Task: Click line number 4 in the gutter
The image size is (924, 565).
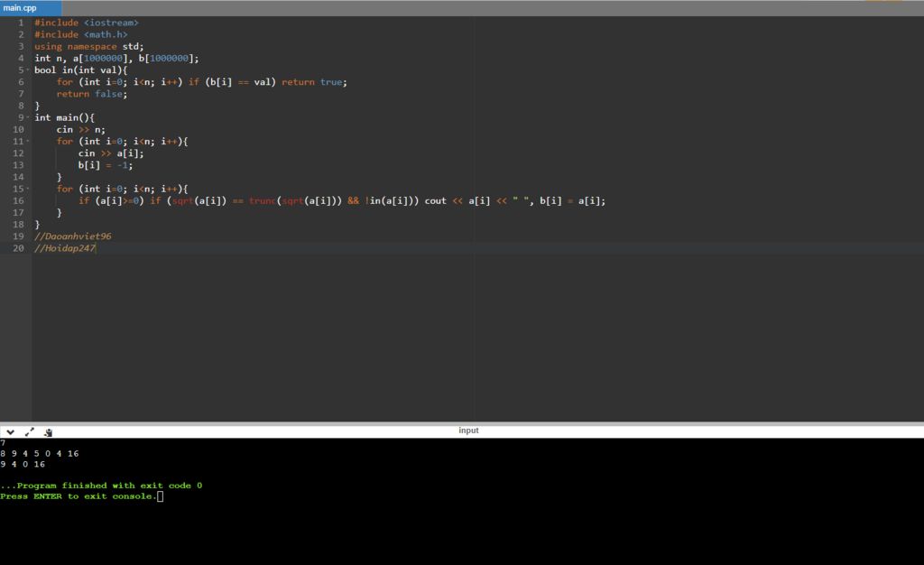Action: [21, 59]
